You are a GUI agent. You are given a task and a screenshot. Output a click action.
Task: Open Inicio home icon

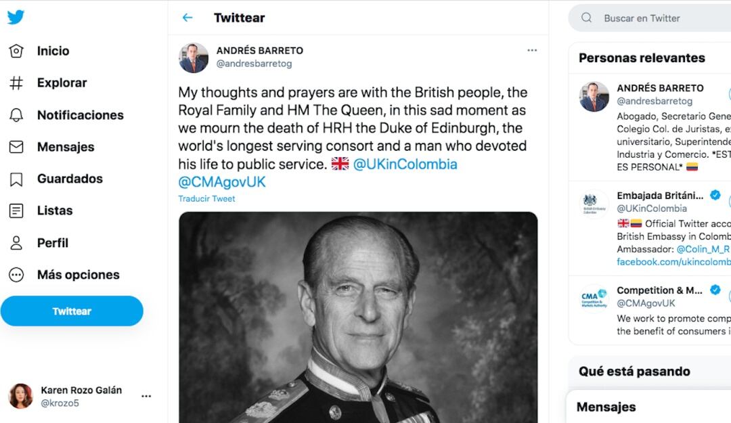[x=16, y=51]
